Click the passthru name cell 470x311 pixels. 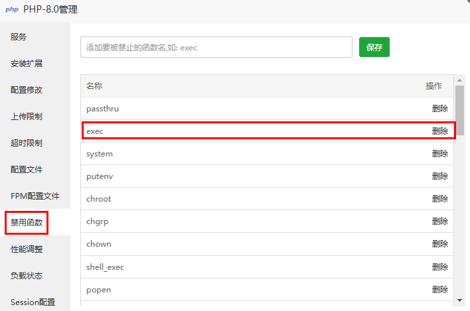point(102,108)
